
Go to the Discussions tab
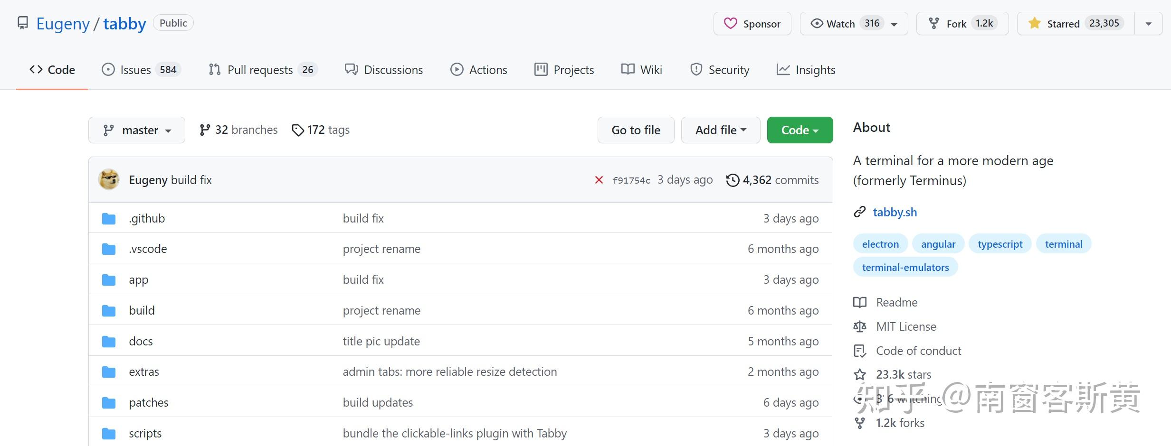click(384, 70)
